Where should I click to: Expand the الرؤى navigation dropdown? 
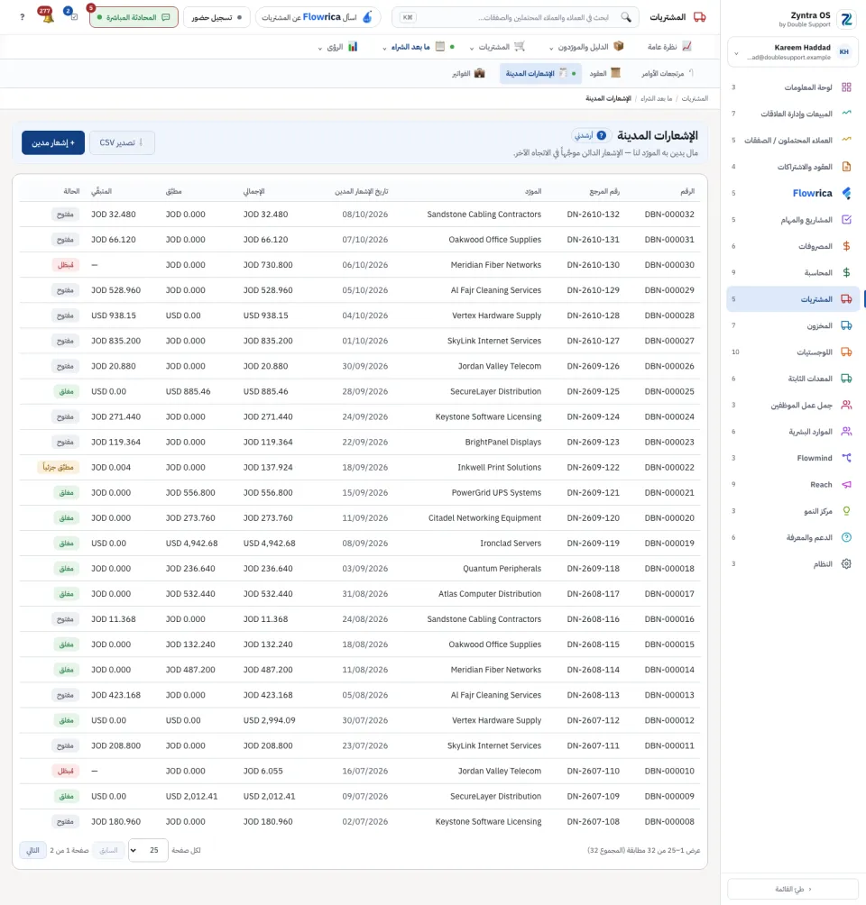click(337, 47)
